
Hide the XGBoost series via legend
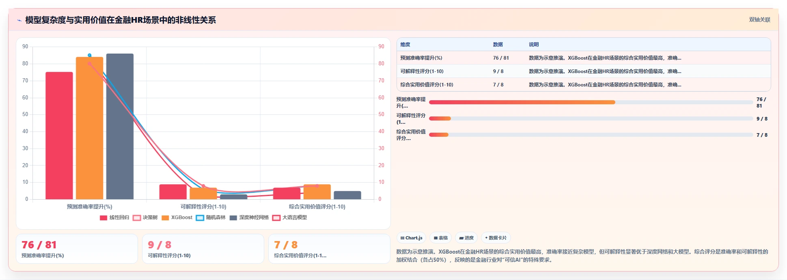click(x=177, y=218)
